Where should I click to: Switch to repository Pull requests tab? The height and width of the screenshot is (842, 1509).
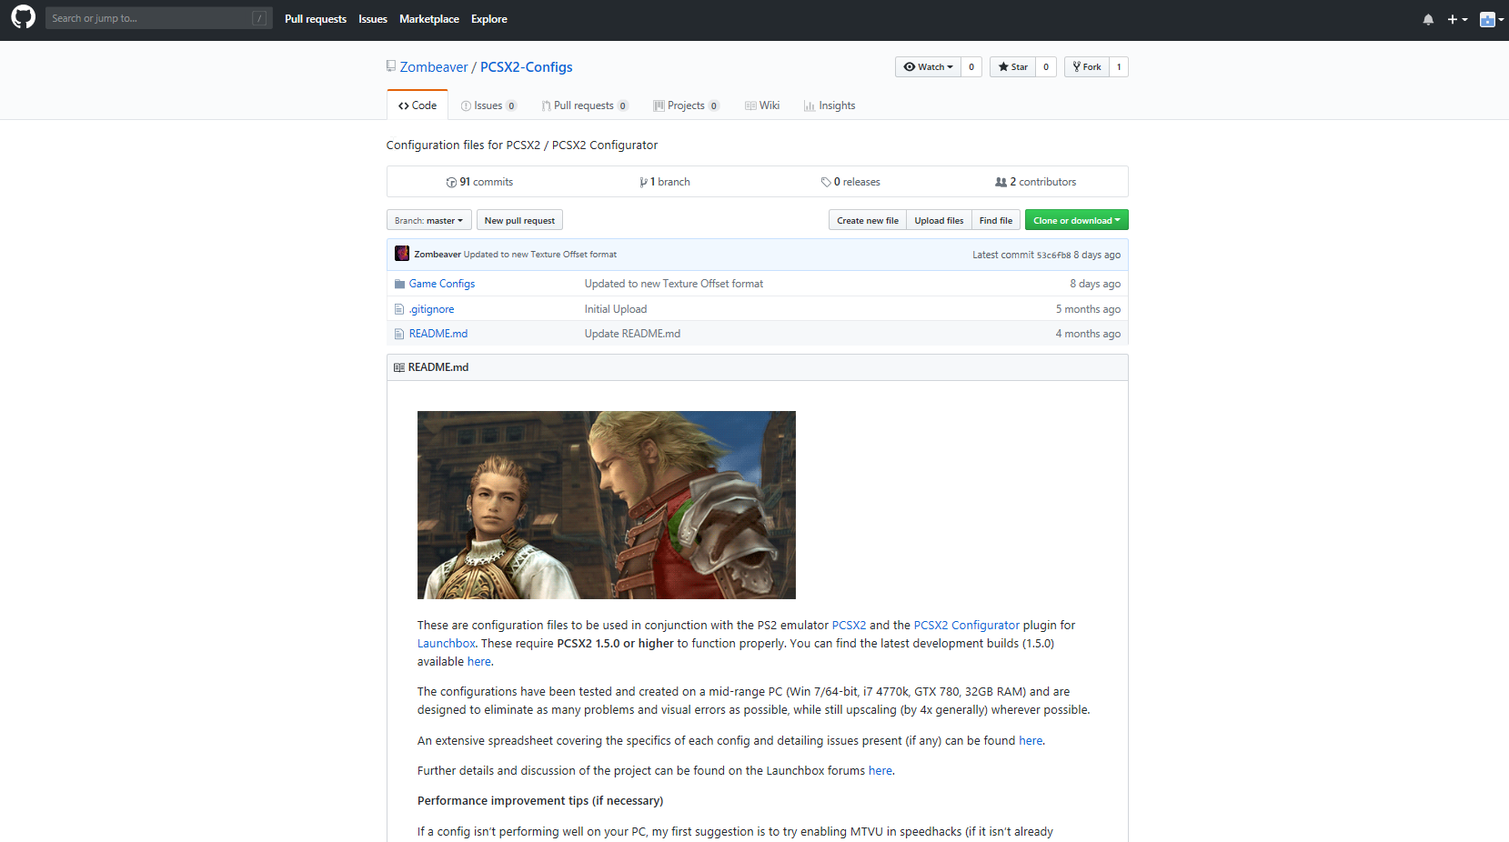point(584,105)
